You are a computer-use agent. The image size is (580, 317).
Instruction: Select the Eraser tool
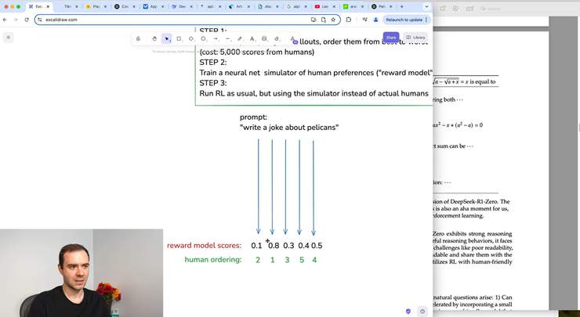click(x=277, y=38)
